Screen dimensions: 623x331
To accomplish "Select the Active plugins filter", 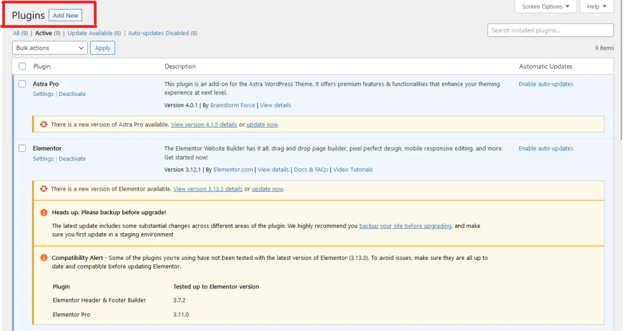I will pyautogui.click(x=43, y=33).
